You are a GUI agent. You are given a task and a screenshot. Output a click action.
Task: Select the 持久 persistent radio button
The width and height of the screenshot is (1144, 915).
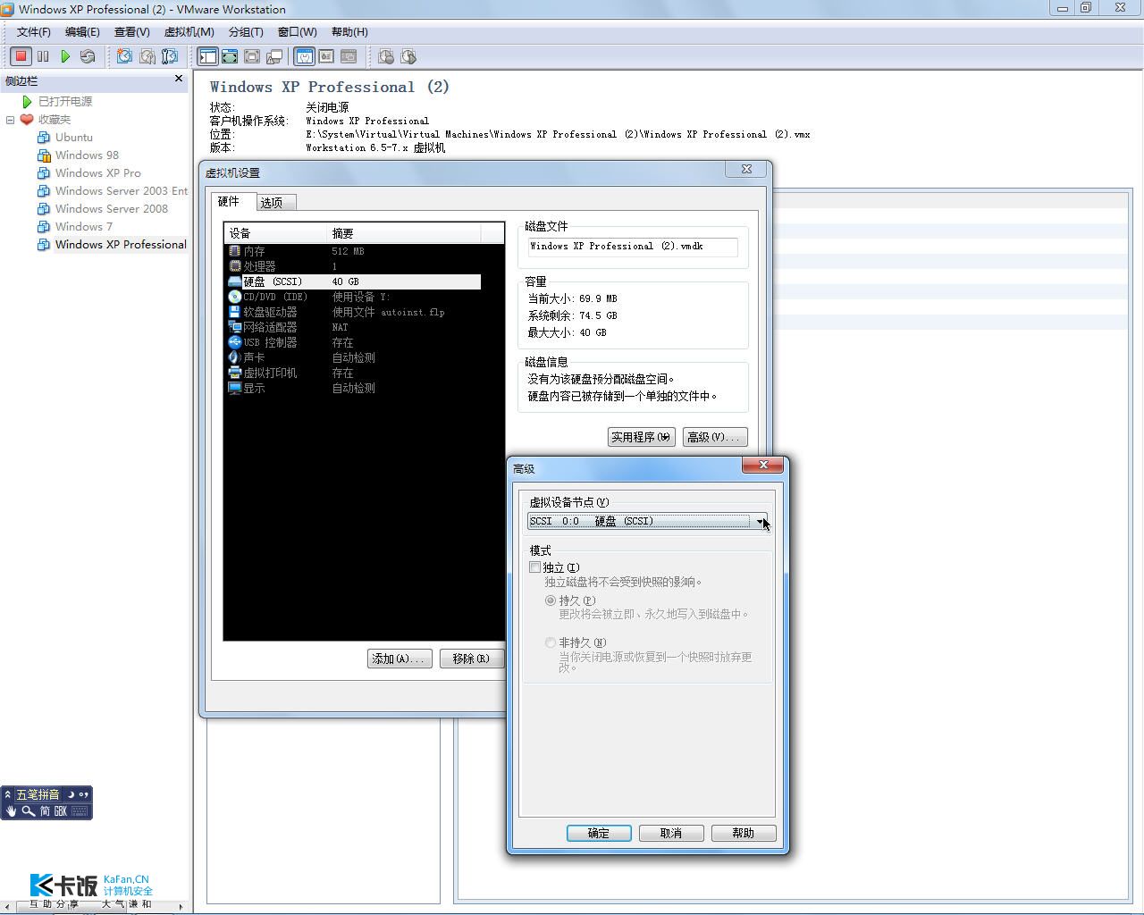coord(551,600)
